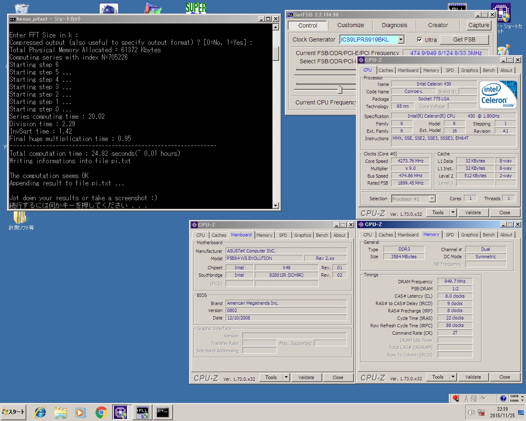Click Memory CPU-Z window title icon
The width and height of the screenshot is (526, 421).
pyautogui.click(x=361, y=224)
